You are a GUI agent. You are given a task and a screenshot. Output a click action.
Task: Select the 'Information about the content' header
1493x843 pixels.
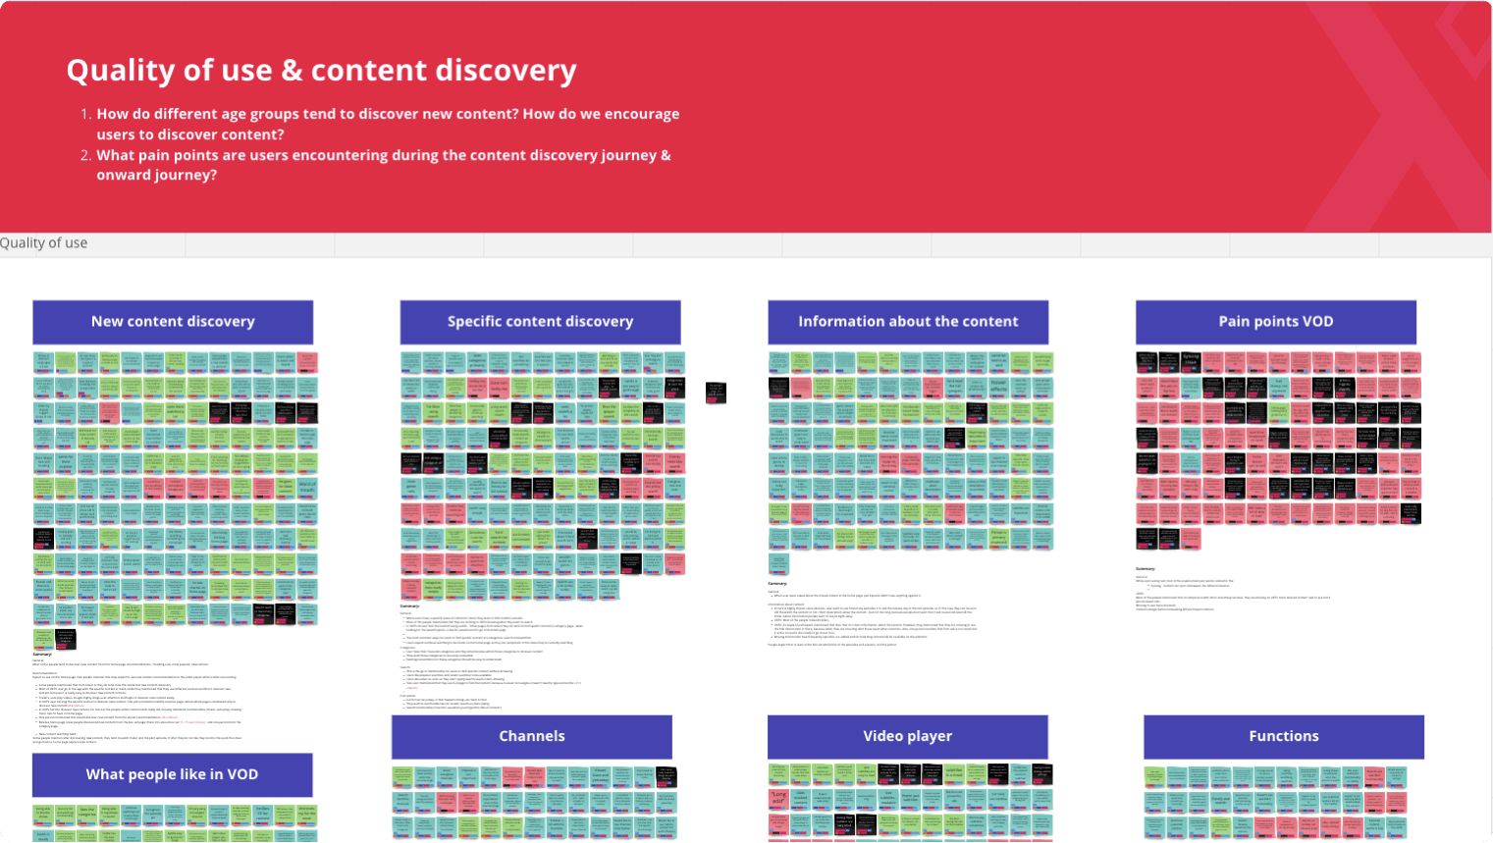click(908, 322)
